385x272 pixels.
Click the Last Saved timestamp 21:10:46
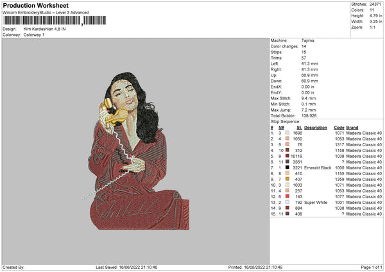pos(148,267)
